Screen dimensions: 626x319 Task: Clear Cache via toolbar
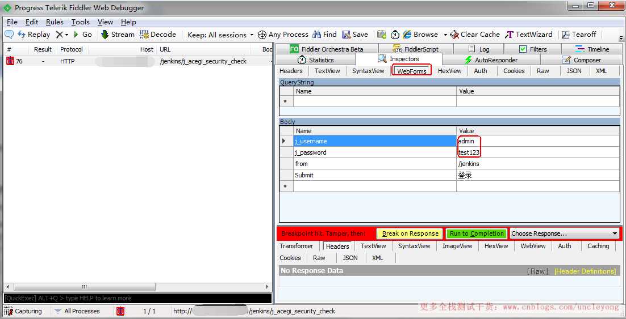(x=475, y=35)
